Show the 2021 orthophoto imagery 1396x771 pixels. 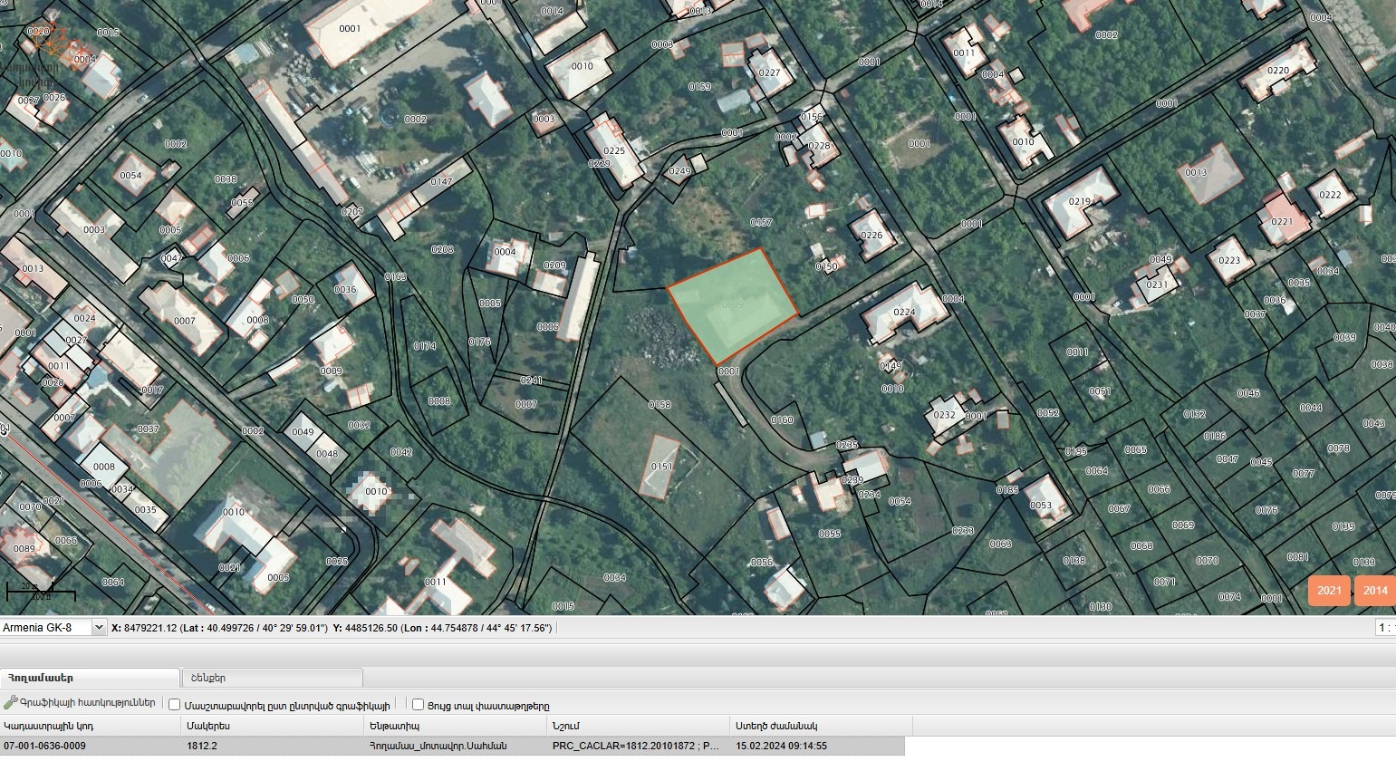click(1329, 591)
